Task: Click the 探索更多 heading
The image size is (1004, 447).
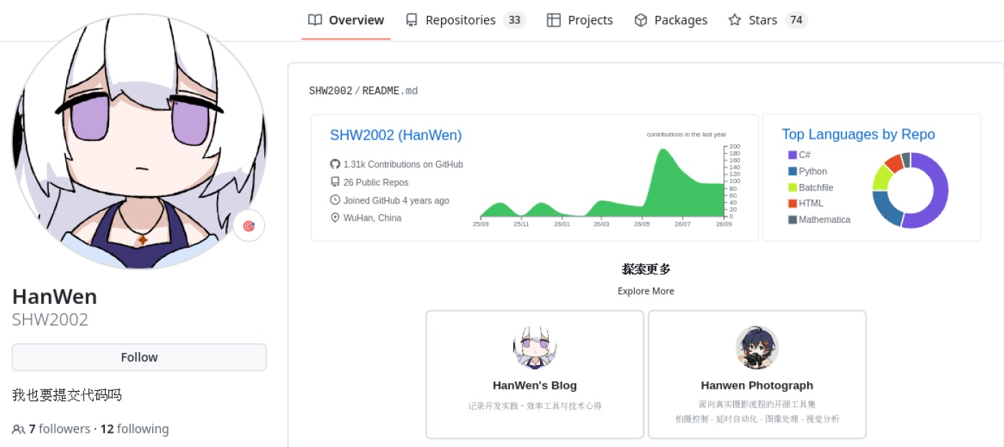Action: (646, 269)
